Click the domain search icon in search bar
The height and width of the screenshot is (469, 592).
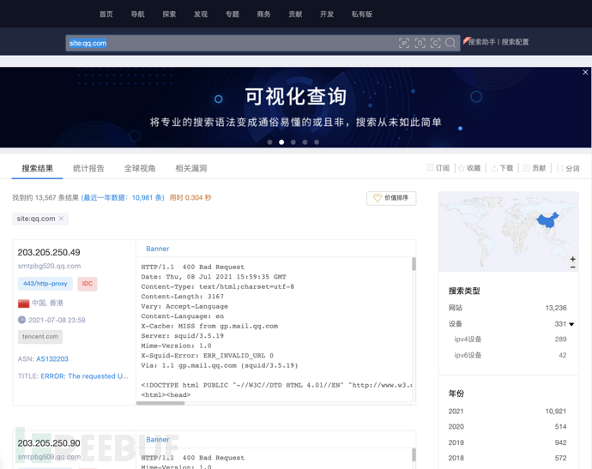(420, 43)
